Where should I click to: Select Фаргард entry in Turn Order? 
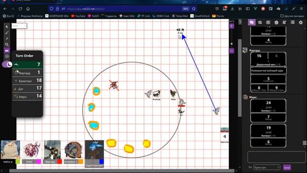pos(27,73)
